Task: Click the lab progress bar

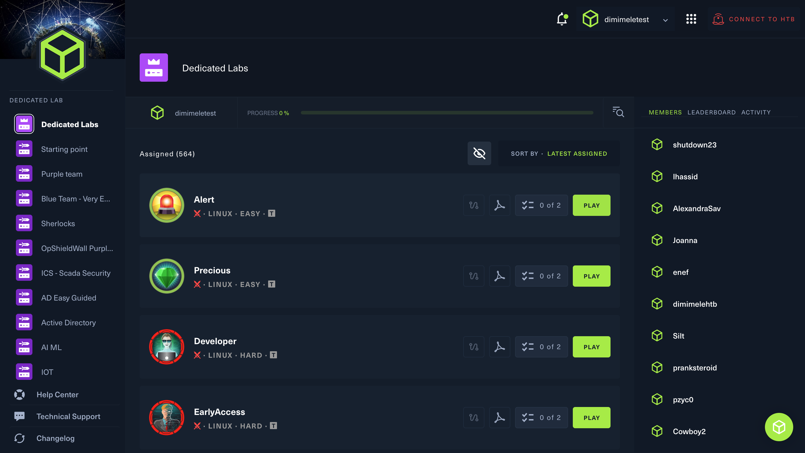Action: 447,113
